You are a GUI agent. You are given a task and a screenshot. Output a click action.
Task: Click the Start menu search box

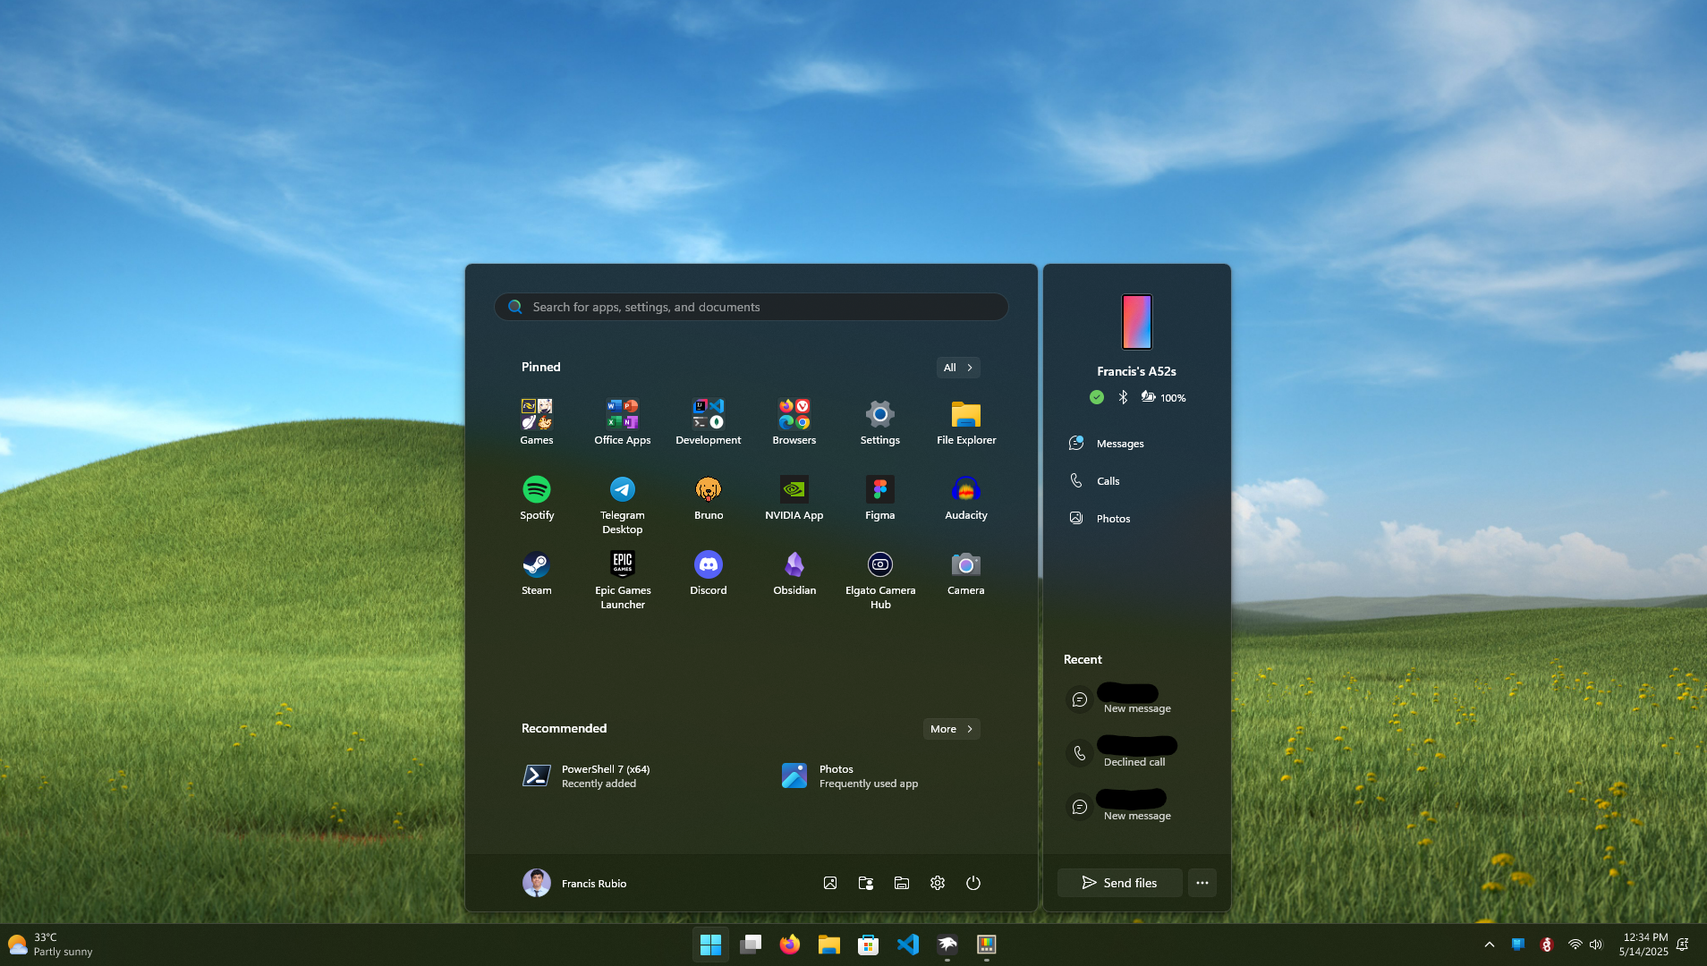click(x=752, y=307)
